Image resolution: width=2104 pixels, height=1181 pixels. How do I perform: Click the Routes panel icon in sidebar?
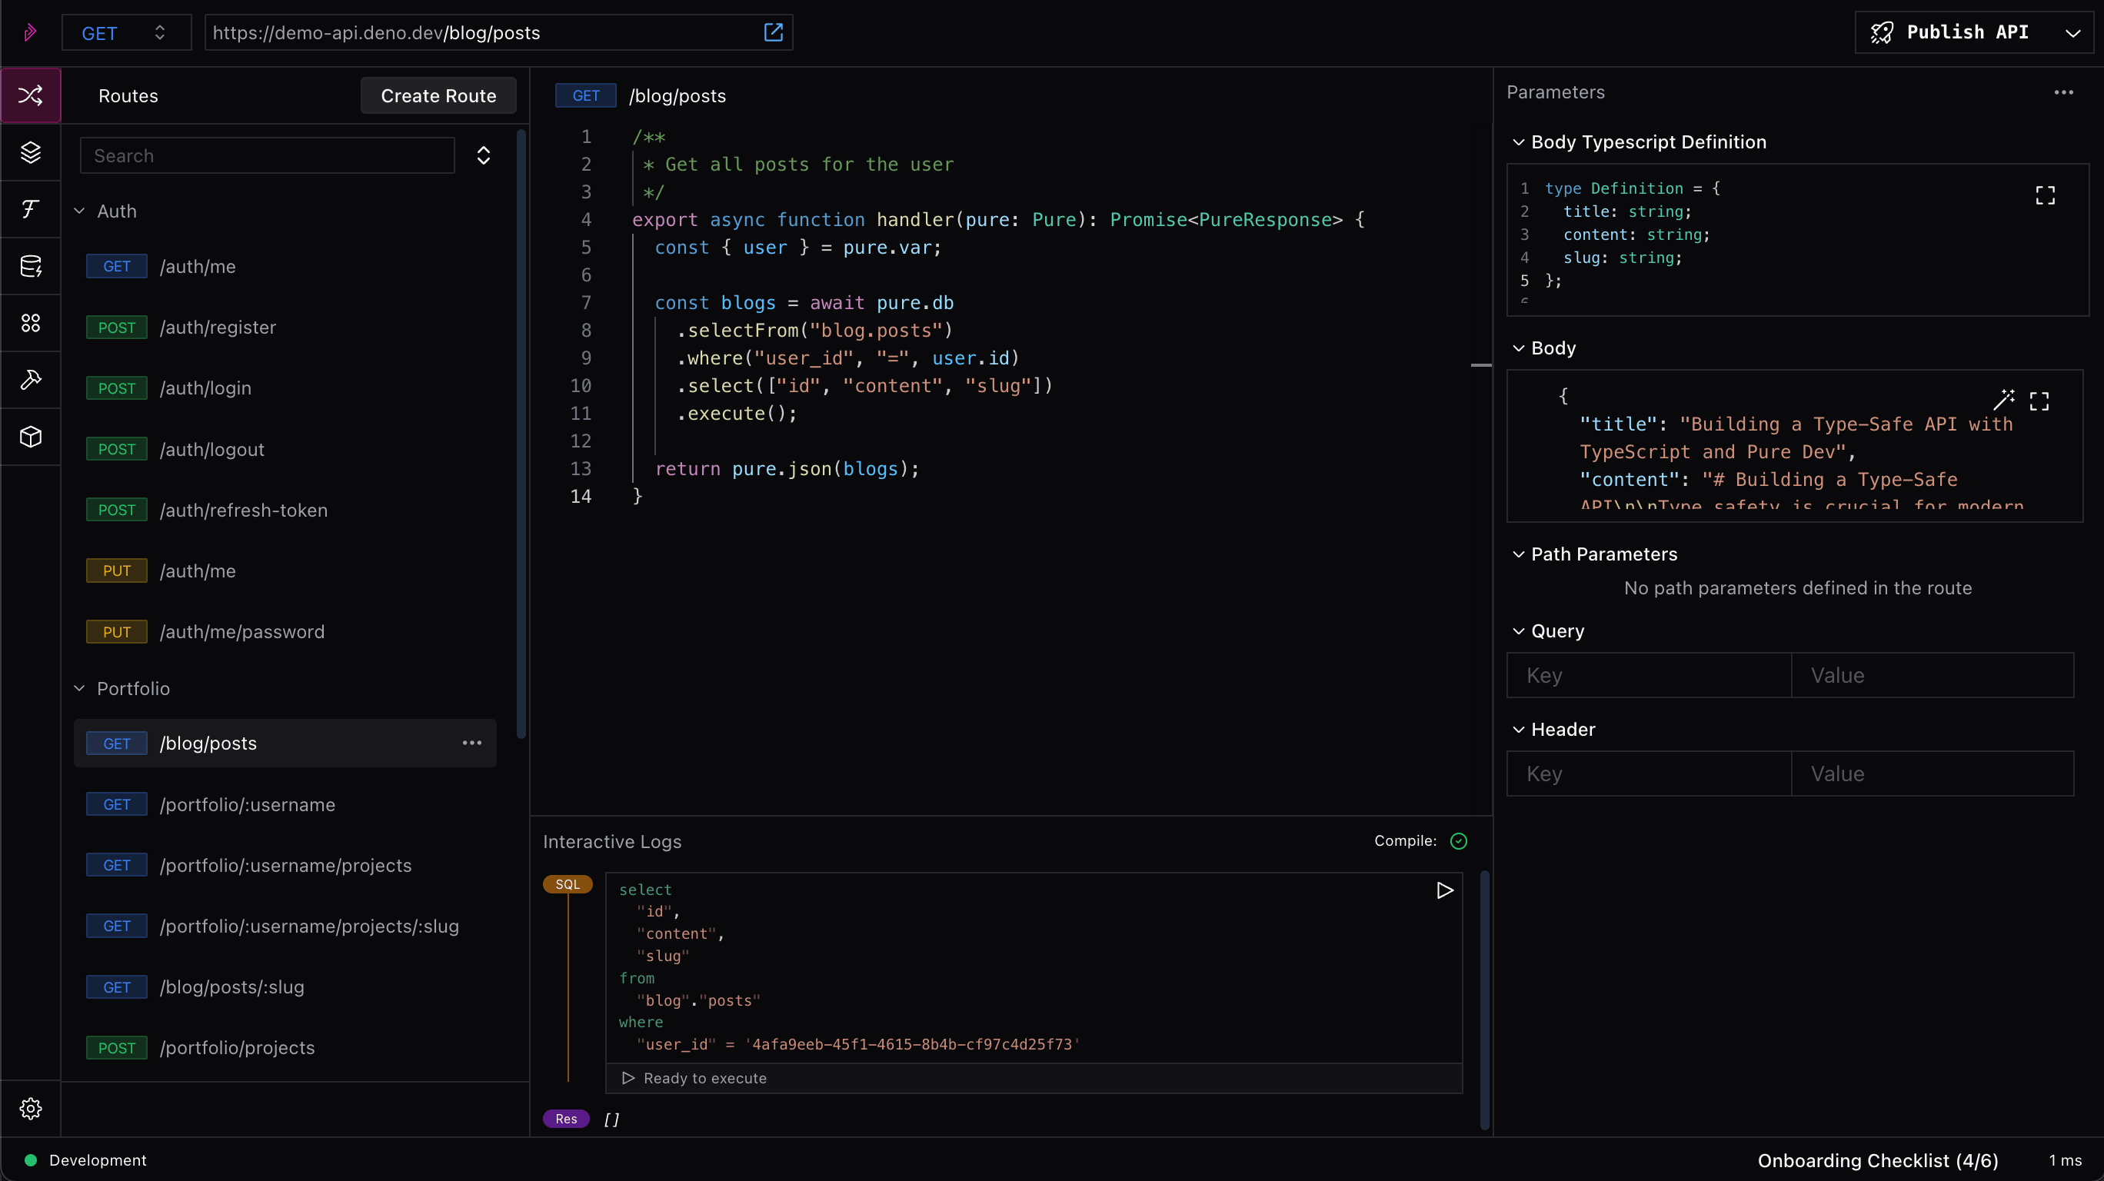(x=30, y=95)
